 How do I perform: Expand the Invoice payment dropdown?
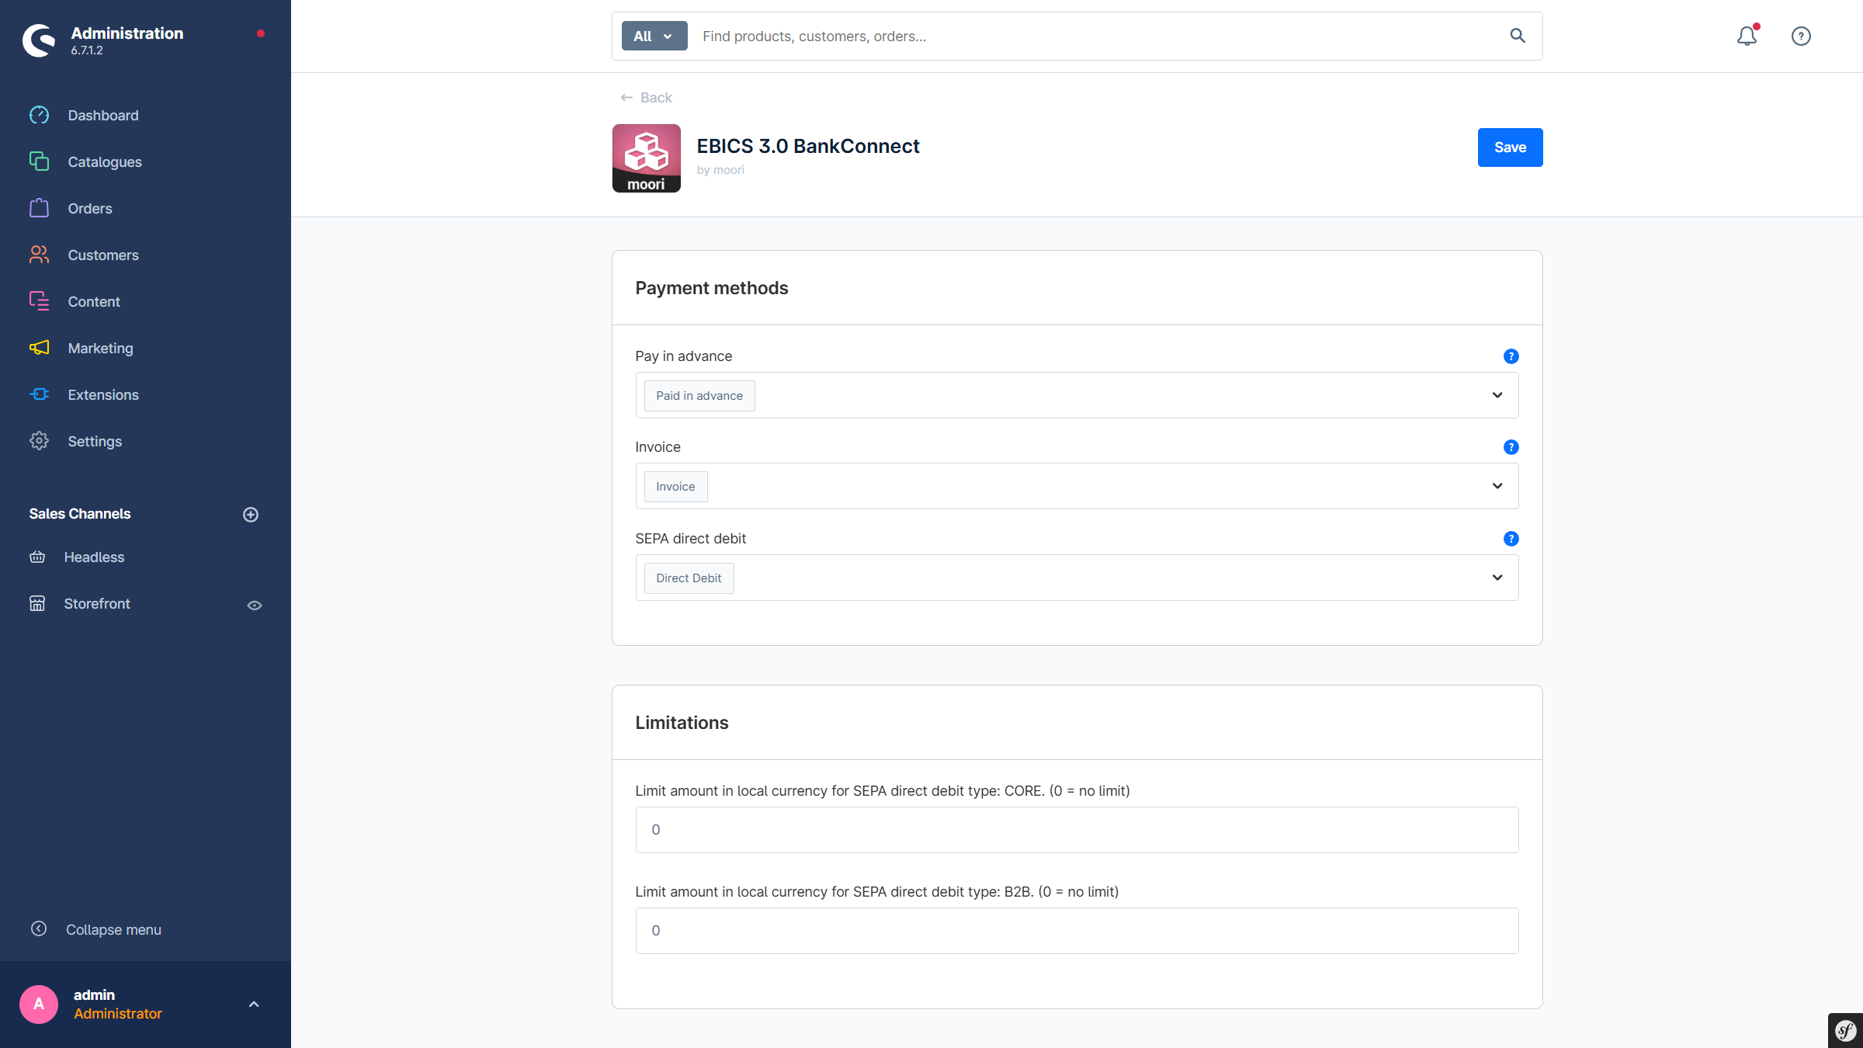1497,486
